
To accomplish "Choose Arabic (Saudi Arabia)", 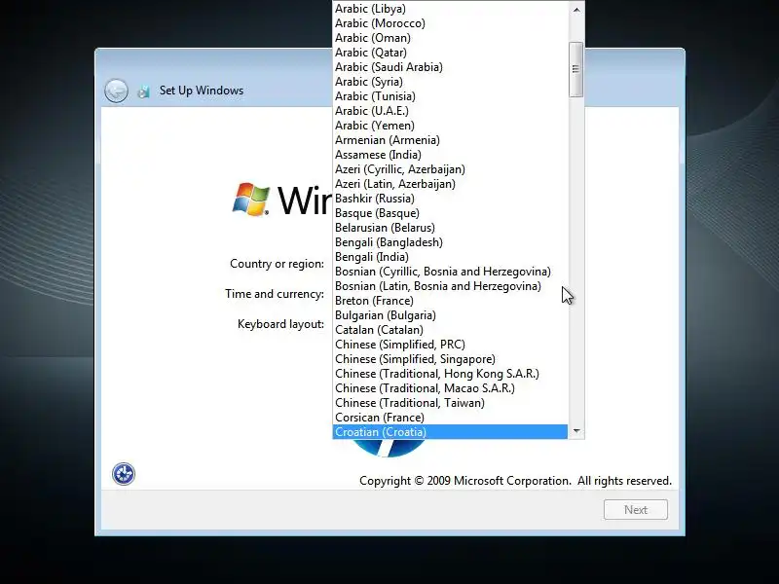I will point(450,67).
